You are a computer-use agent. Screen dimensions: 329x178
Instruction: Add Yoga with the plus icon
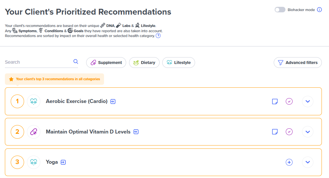click(289, 162)
